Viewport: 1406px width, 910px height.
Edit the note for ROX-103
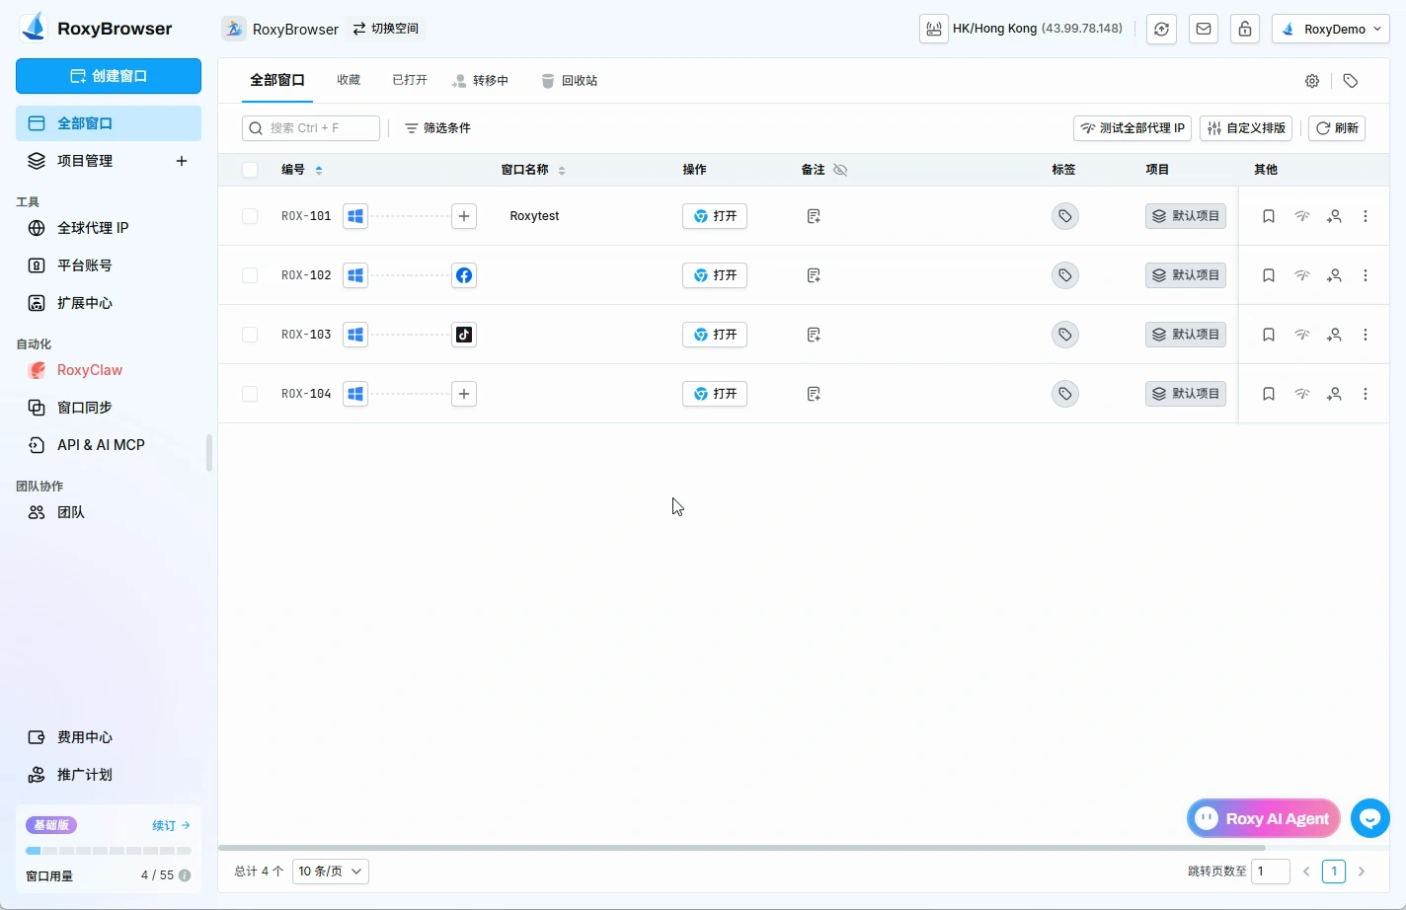[814, 335]
